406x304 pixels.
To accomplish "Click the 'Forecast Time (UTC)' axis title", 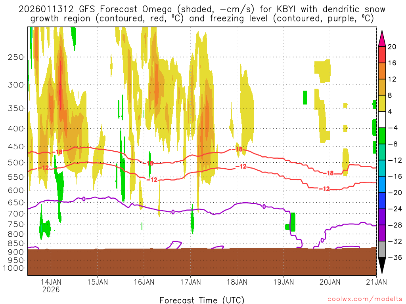I will point(202,300).
